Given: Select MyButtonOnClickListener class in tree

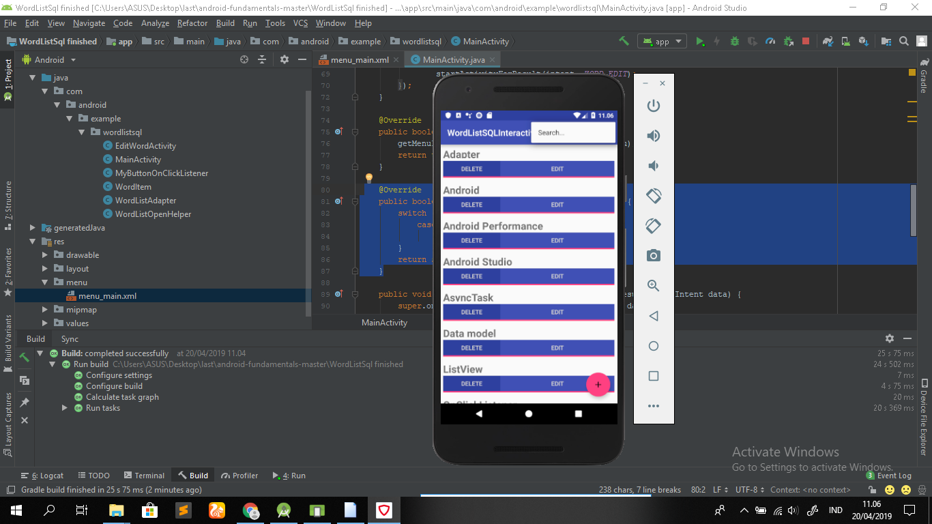Looking at the screenshot, I should [162, 173].
